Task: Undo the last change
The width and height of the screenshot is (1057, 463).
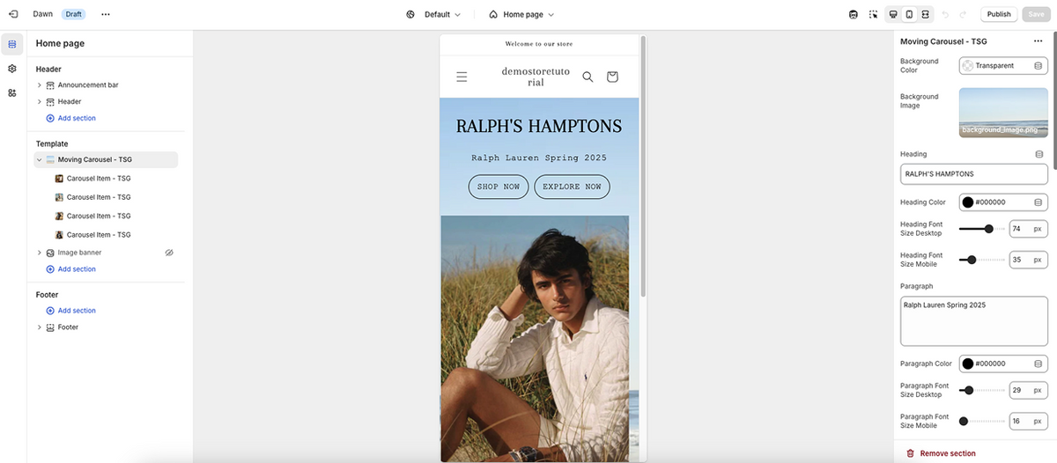Action: pos(945,14)
